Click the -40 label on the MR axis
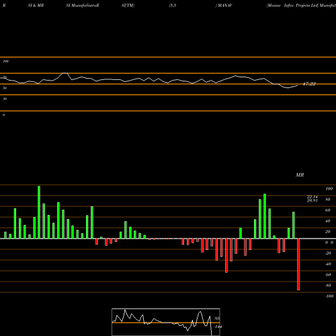This screenshot has width=336, height=336. pos(328,264)
